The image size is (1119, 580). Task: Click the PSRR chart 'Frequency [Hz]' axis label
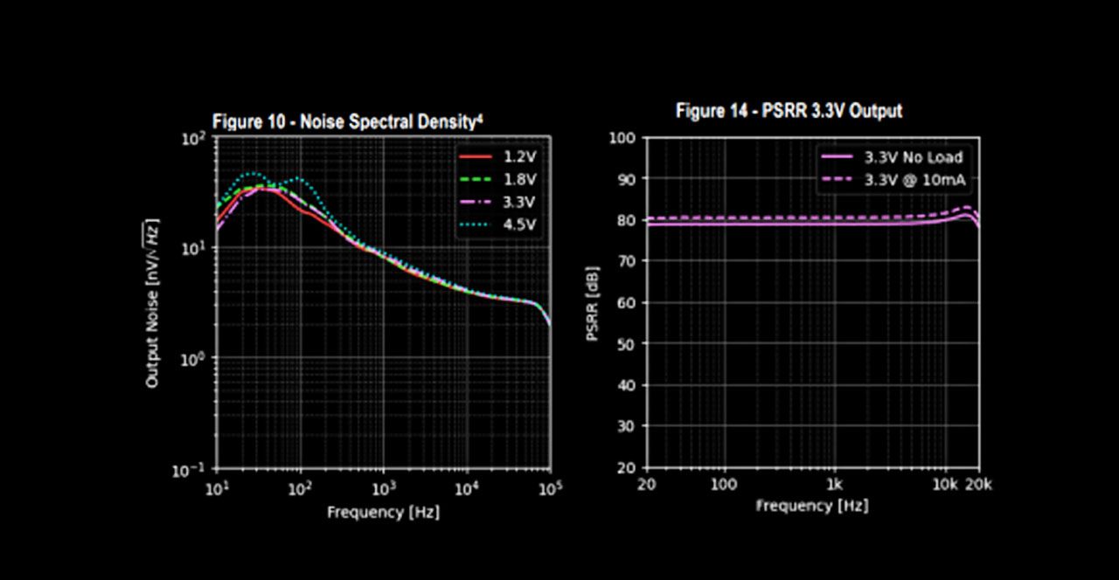(812, 506)
